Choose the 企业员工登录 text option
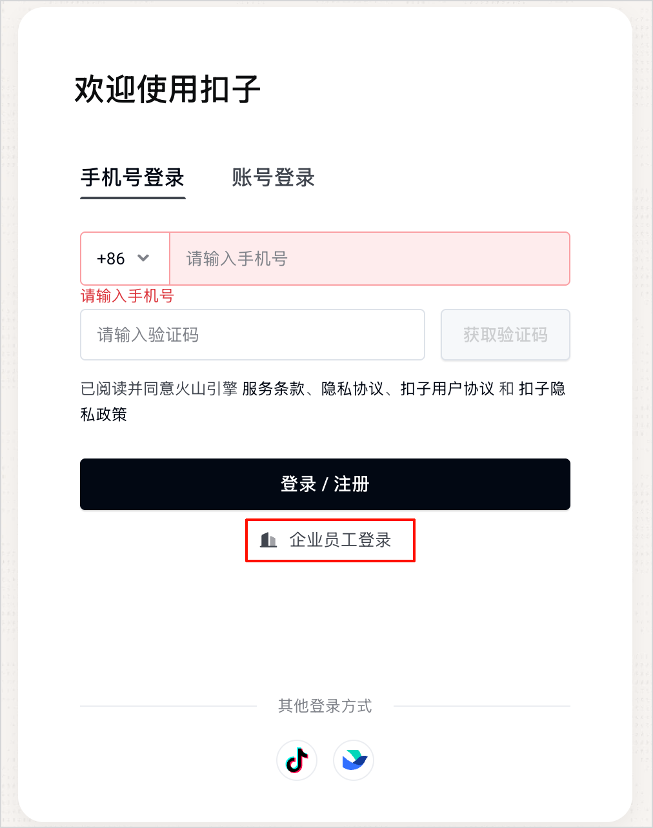 pyautogui.click(x=341, y=540)
